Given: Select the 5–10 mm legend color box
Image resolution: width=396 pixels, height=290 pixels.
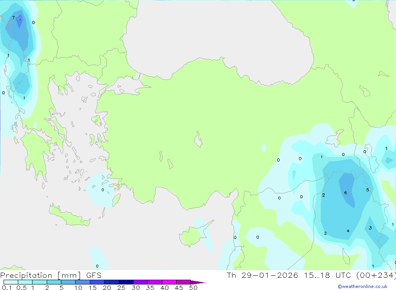Looking at the screenshot, I should (68, 282).
